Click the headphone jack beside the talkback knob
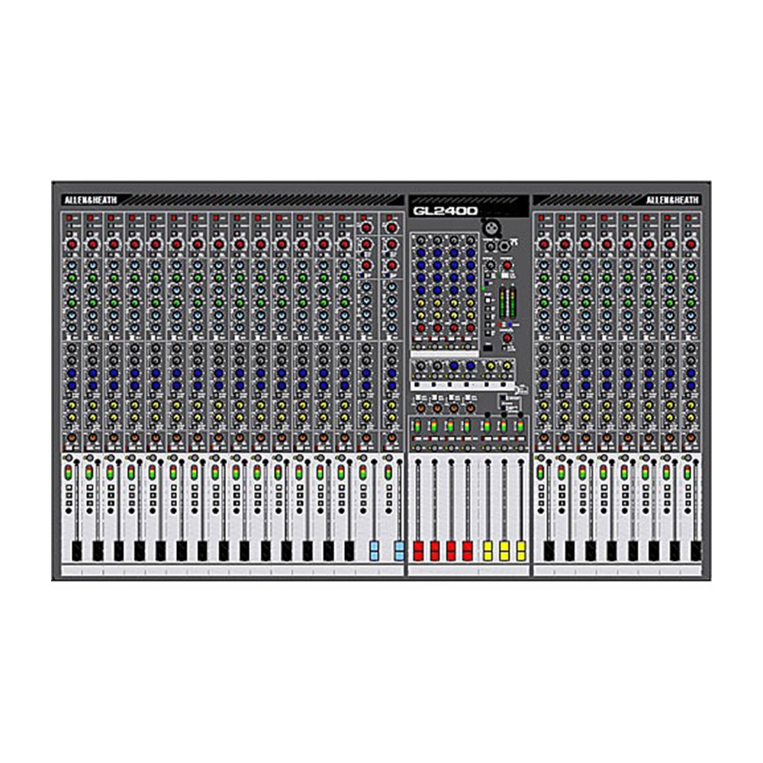763x763 pixels. [504, 246]
